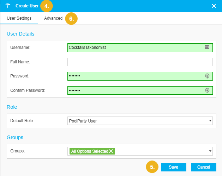Save the new user

click(x=173, y=167)
